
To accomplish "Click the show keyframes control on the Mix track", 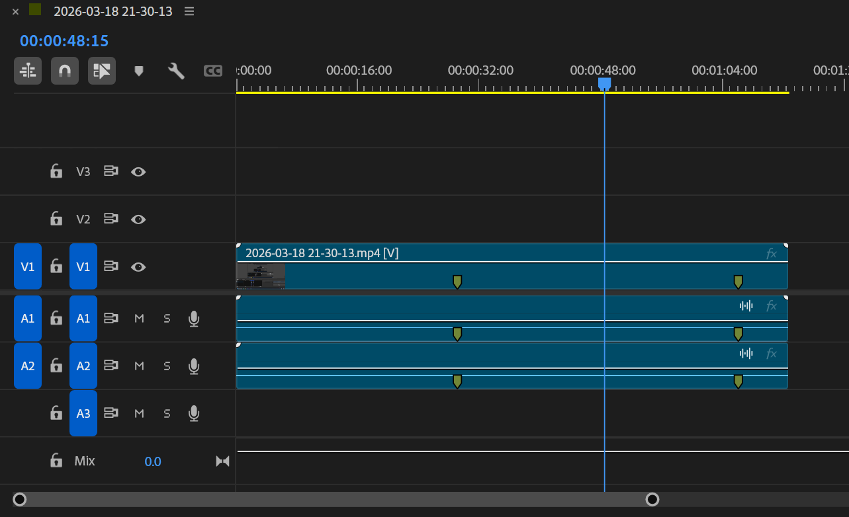I will (x=222, y=461).
